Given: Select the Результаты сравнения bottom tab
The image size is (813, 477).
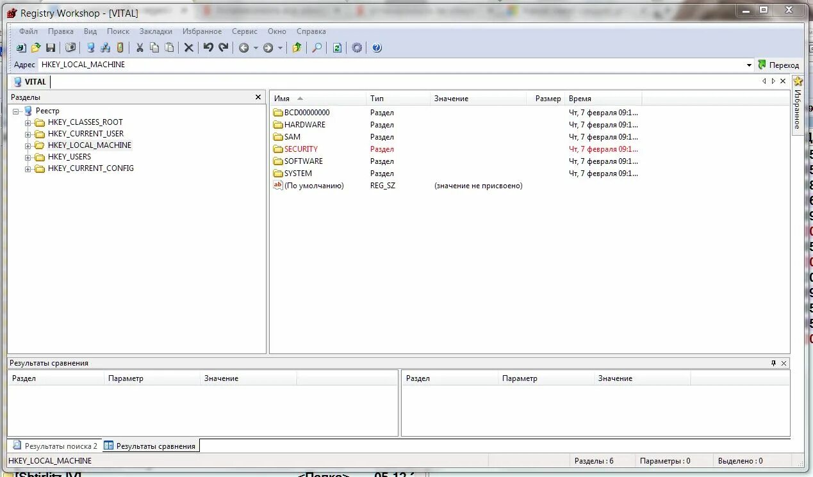Looking at the screenshot, I should pos(150,446).
